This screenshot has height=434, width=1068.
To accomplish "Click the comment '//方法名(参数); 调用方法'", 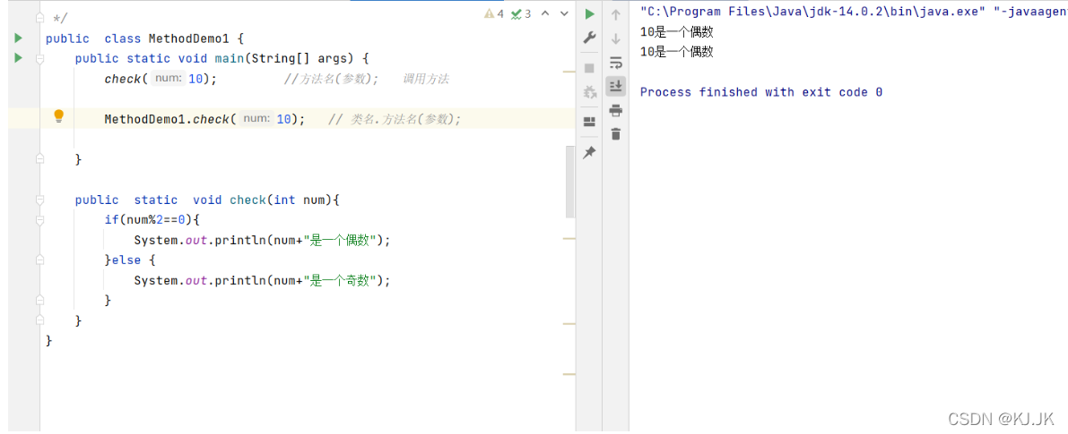I will point(367,79).
